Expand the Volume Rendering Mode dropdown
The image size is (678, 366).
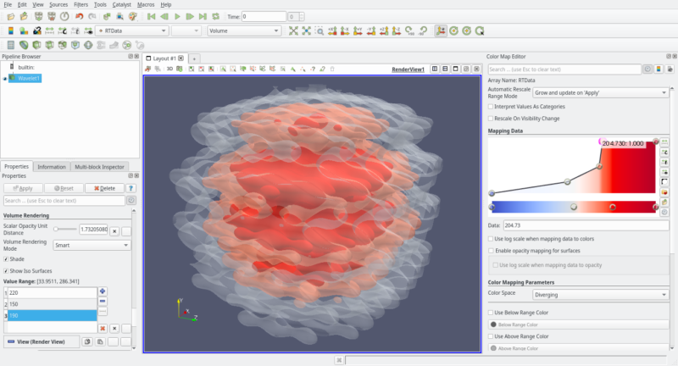click(91, 245)
